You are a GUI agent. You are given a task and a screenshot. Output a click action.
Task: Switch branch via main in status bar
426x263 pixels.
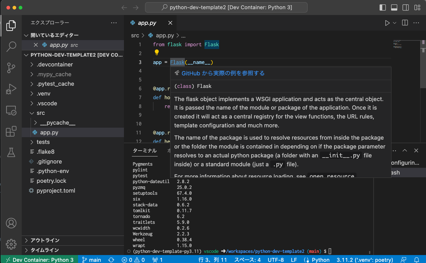(x=92, y=260)
